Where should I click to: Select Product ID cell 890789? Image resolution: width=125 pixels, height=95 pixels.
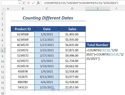23,82
